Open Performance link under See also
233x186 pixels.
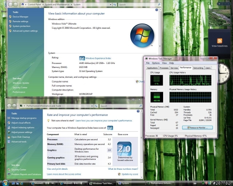pyautogui.click(x=19, y=92)
